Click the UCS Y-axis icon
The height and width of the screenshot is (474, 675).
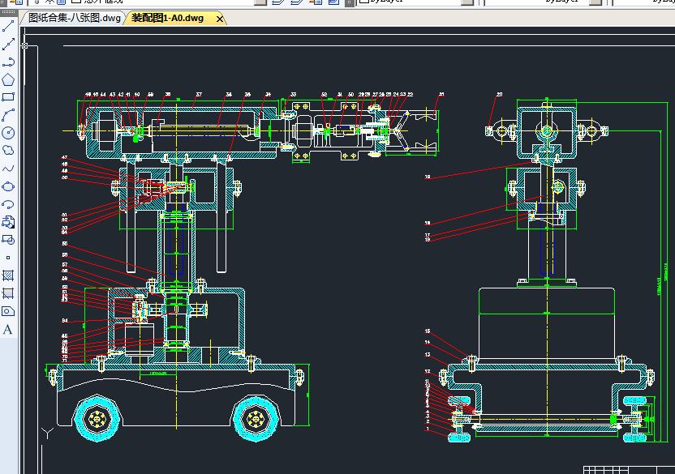pyautogui.click(x=48, y=433)
